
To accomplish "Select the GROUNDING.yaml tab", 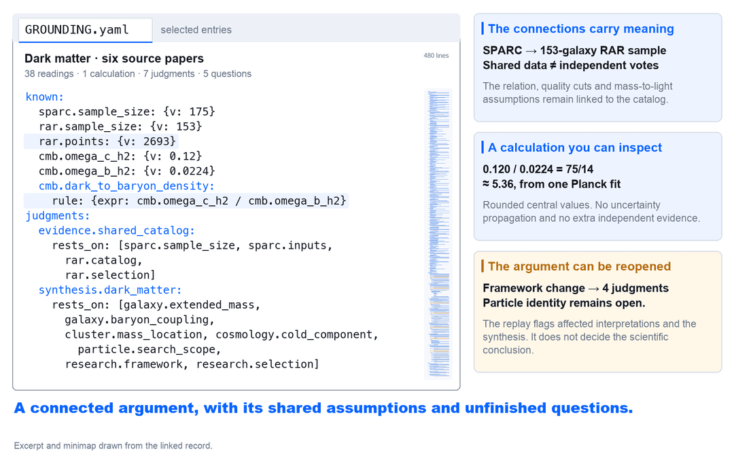I will click(85, 30).
